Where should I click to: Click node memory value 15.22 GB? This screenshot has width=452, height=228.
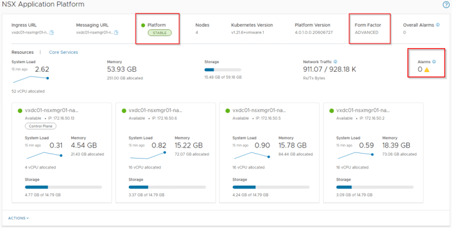pyautogui.click(x=189, y=145)
